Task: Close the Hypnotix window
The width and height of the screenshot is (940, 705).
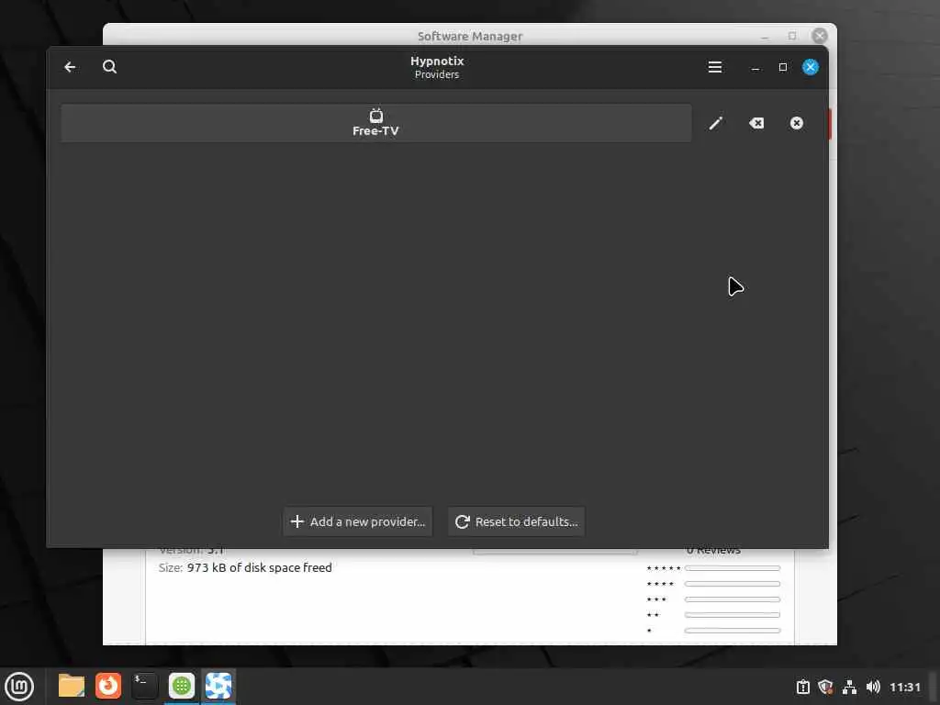Action: click(811, 67)
